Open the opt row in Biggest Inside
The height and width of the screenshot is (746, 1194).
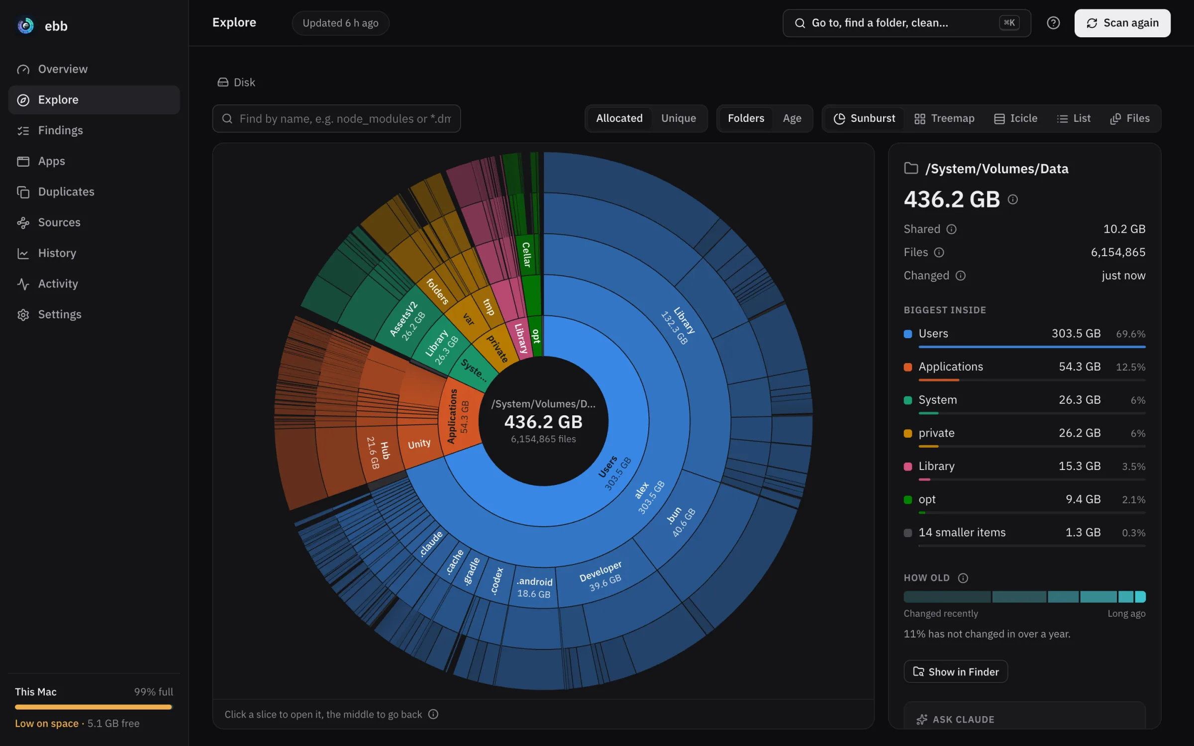1024,503
